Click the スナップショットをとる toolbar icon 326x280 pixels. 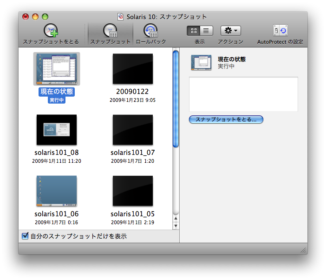click(x=51, y=31)
